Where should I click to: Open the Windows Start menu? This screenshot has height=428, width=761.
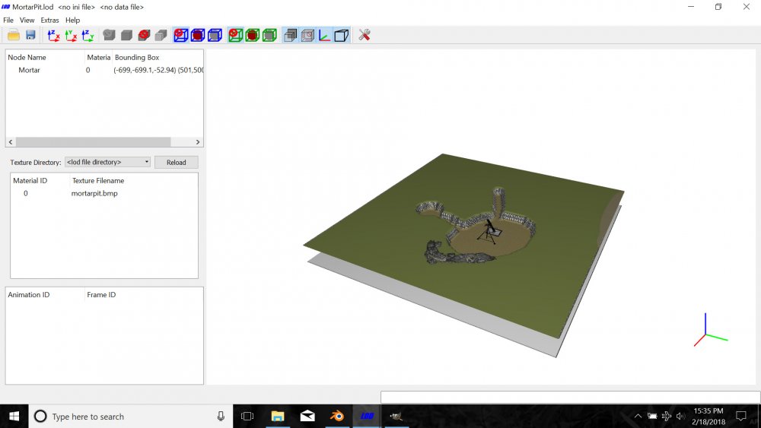pyautogui.click(x=14, y=416)
